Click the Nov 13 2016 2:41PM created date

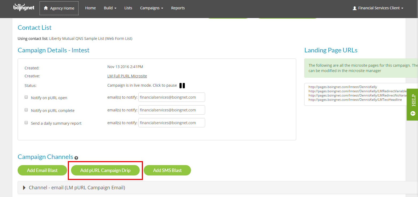coord(125,67)
